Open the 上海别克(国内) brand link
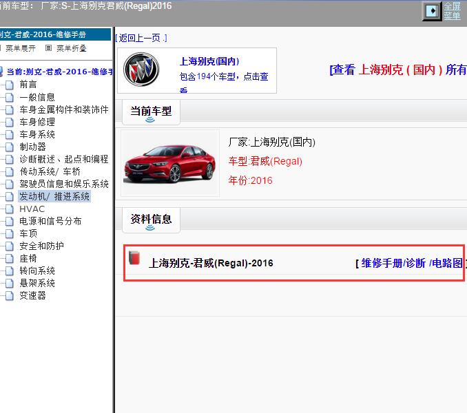 (209, 61)
